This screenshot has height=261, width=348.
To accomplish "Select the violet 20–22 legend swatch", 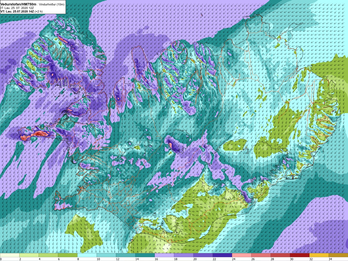I will pos(203,255).
